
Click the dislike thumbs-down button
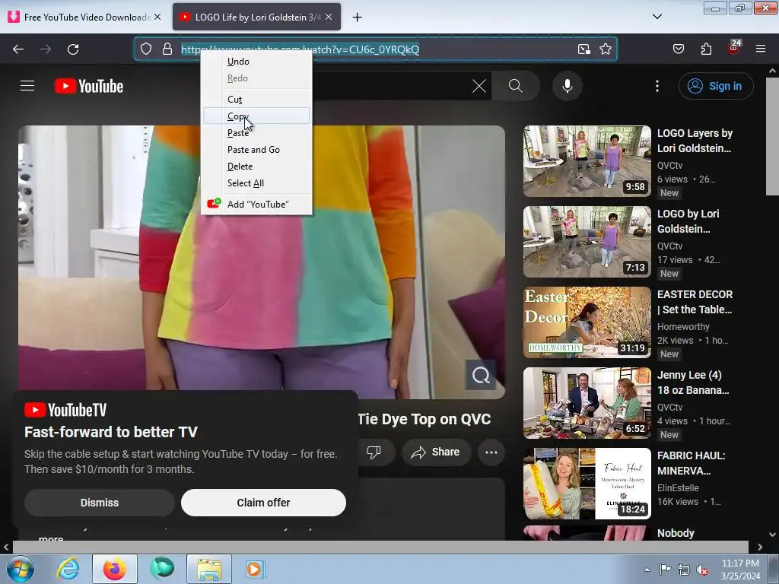[x=374, y=452]
